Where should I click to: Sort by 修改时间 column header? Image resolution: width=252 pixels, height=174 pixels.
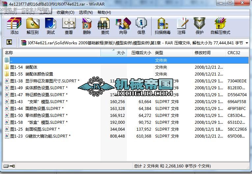pyautogui.click(x=209, y=53)
